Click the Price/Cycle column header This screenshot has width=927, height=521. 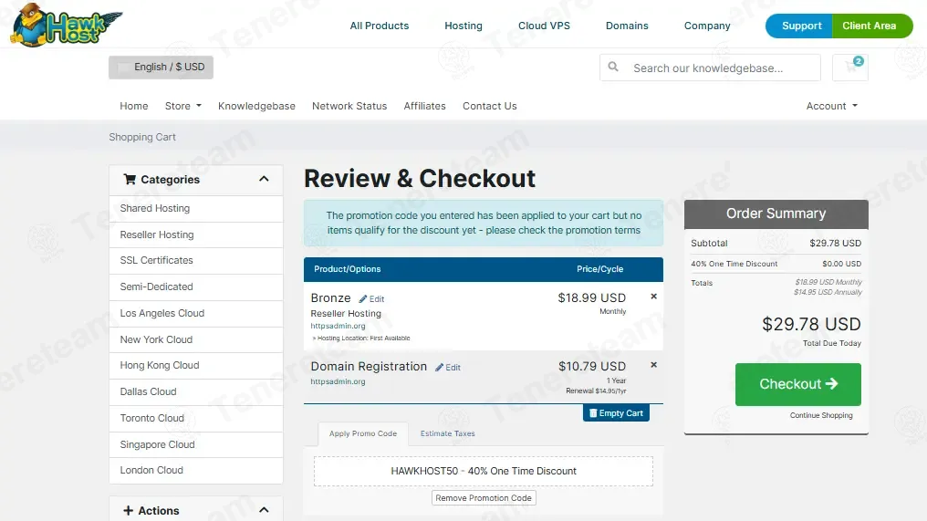tap(600, 269)
